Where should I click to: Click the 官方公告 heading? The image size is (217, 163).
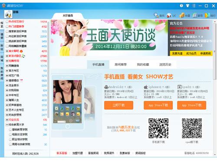(x=176, y=23)
